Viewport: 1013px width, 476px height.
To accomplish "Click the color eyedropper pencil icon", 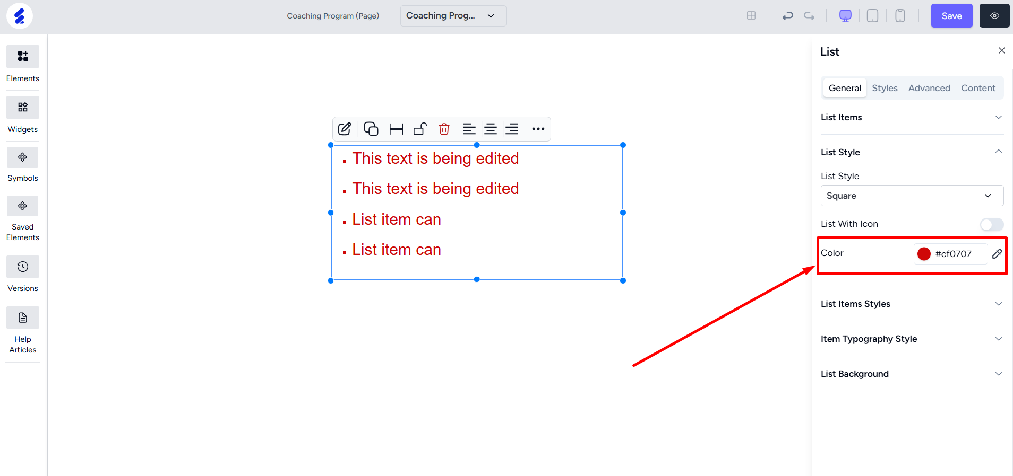I will pos(997,253).
